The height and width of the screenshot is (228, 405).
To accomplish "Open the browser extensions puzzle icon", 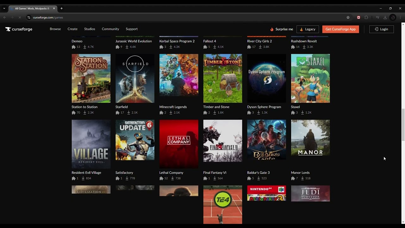I will (366, 17).
